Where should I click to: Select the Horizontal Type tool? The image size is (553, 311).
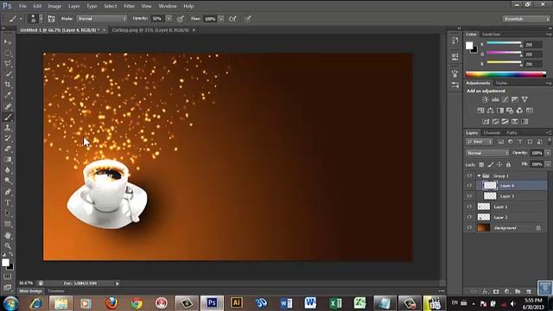8,203
